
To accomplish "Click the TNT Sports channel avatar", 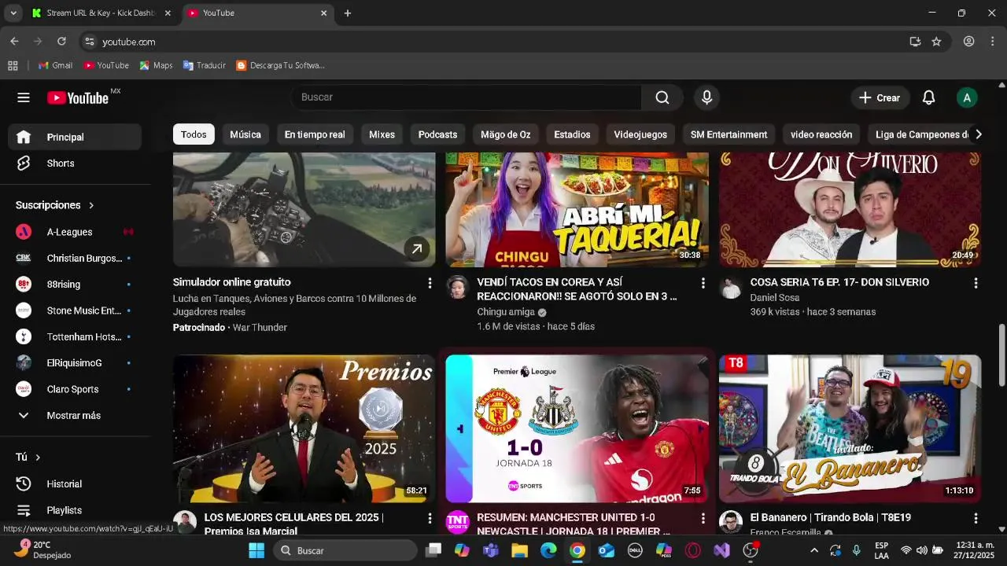I will pyautogui.click(x=457, y=522).
